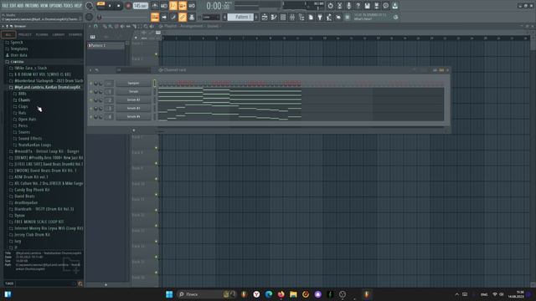This screenshot has height=301, width=536.
Task: Click the Serum #3 channel button
Action: click(x=133, y=109)
